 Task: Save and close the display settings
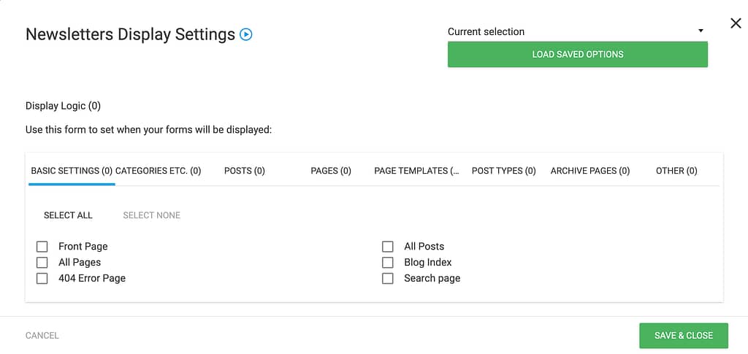tap(684, 336)
